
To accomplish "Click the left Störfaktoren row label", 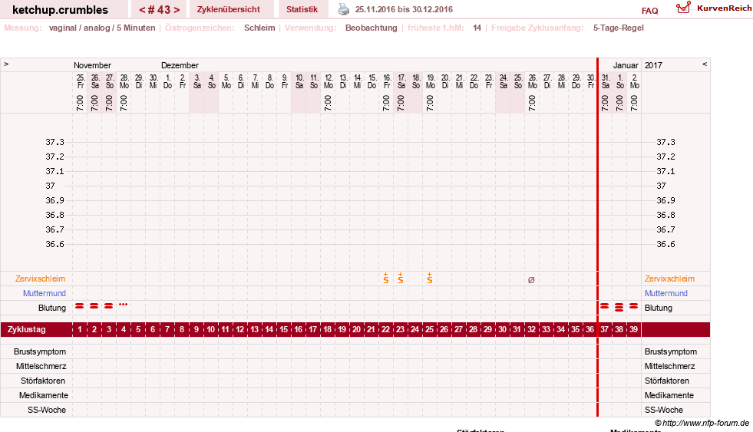I will pos(43,381).
